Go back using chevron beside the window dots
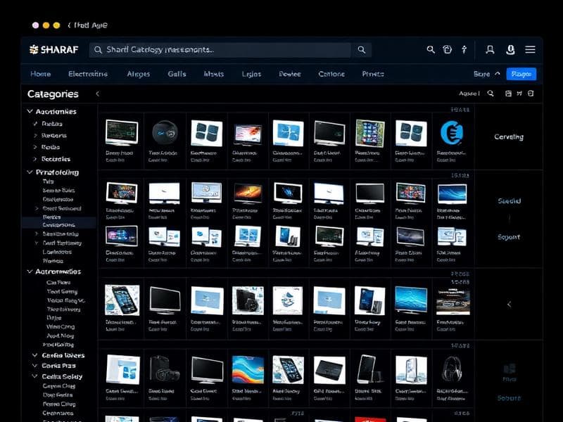 pos(69,25)
